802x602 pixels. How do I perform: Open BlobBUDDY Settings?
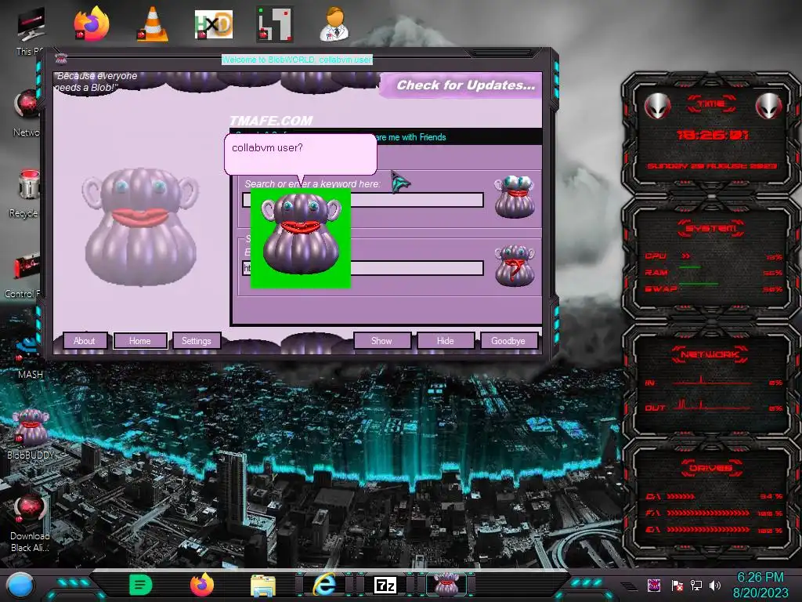(197, 341)
